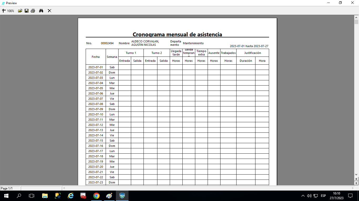Go to next page with double-down arrow button
The image size is (359, 201).
click(356, 183)
